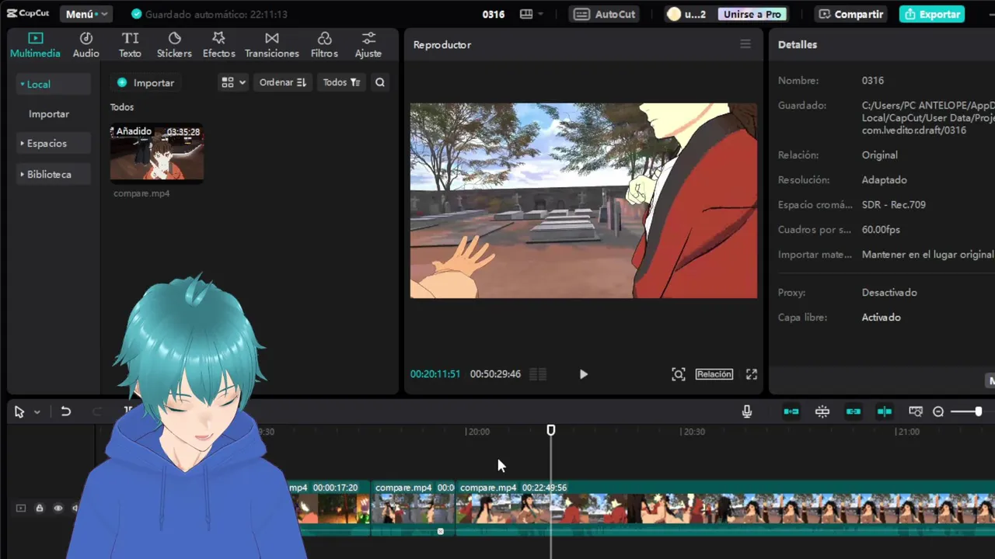Toggle auto snapping on timeline
Image resolution: width=995 pixels, height=559 pixels.
(822, 411)
